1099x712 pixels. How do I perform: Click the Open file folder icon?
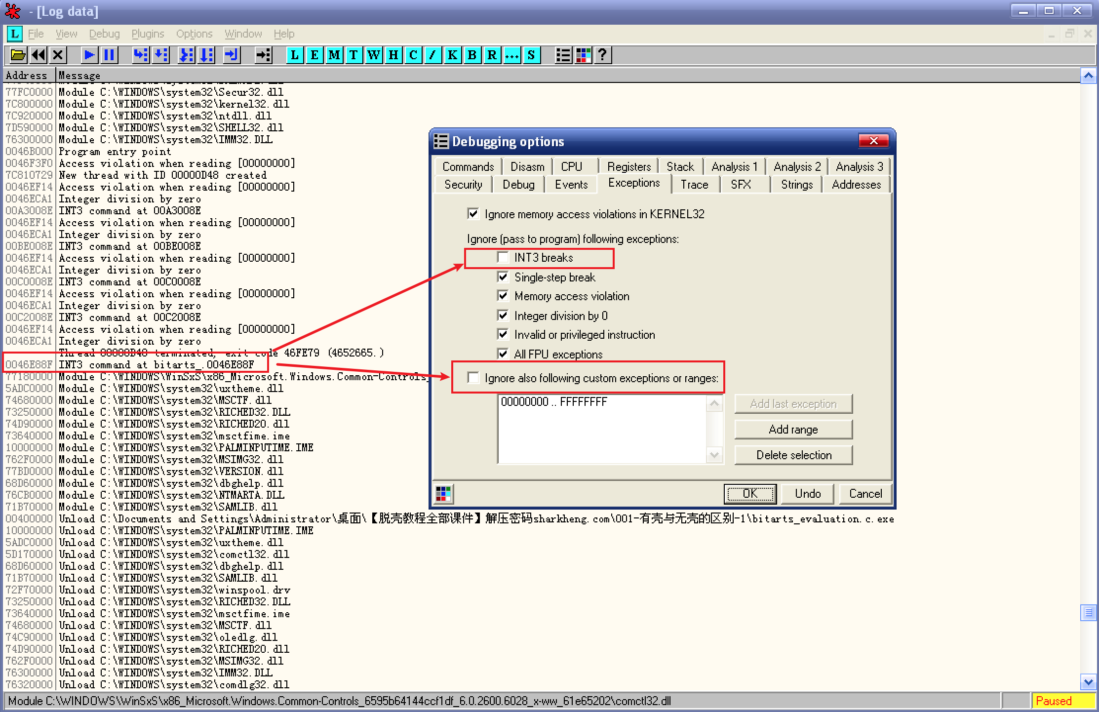pos(18,55)
